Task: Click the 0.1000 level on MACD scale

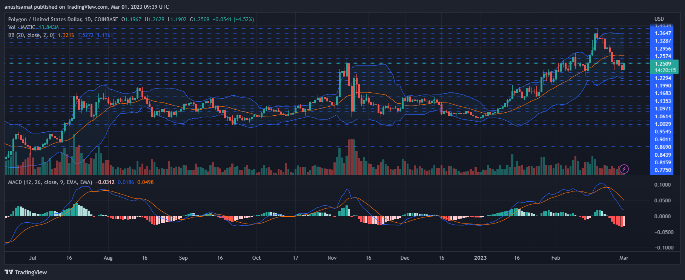Action: (662, 185)
